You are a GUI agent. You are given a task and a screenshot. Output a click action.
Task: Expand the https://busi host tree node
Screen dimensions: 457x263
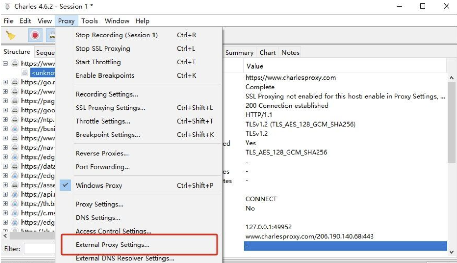[6, 129]
